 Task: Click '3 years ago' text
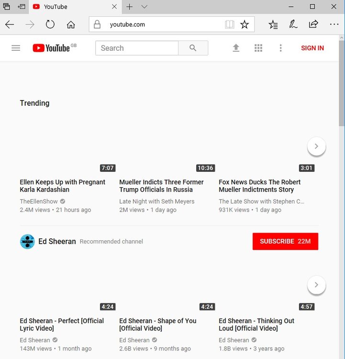[x=268, y=348]
